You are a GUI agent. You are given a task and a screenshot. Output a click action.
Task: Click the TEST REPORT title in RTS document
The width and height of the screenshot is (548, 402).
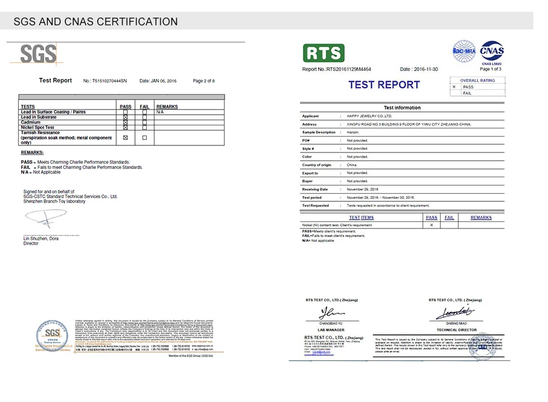(x=384, y=85)
